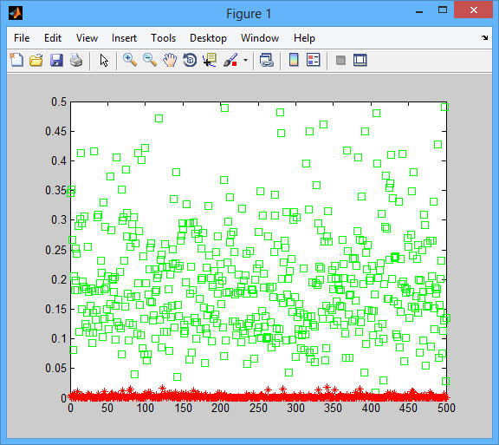Select the Rotate 3D tool
This screenshot has height=445, width=499.
click(x=190, y=60)
